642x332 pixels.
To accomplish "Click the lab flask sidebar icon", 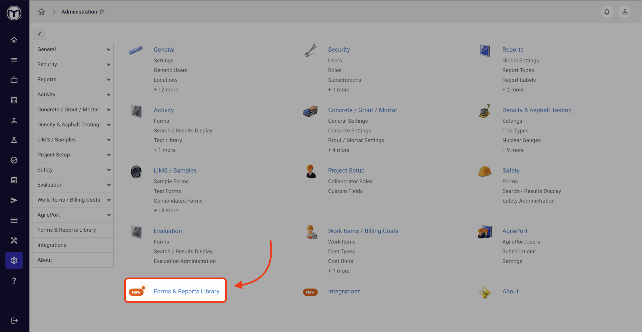I will click(x=14, y=140).
